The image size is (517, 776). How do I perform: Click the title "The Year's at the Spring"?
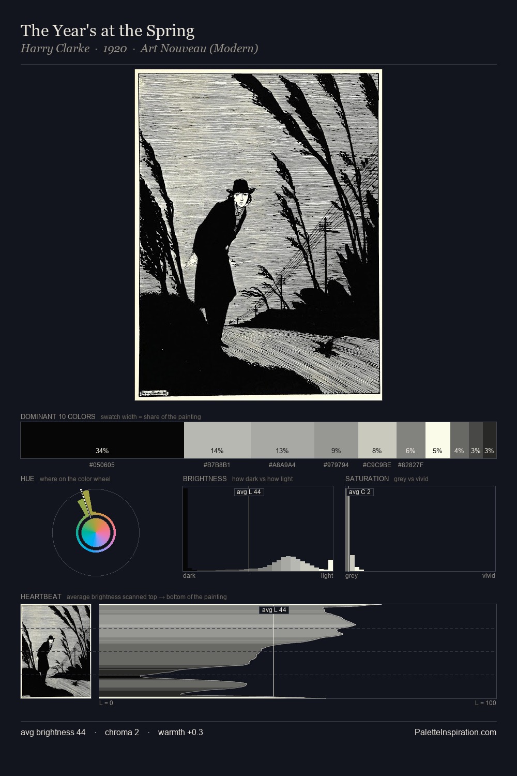click(108, 31)
